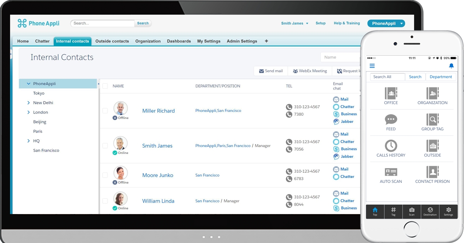Click the Send mail button
Screen dimensions: 464x243
pyautogui.click(x=270, y=71)
